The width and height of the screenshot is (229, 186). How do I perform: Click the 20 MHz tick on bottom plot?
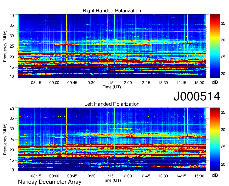12,150
